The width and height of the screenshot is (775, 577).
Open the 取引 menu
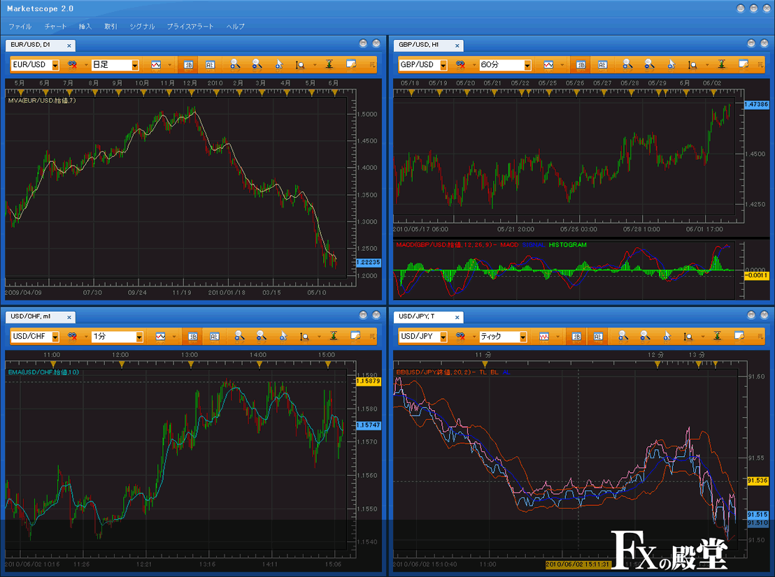(x=111, y=27)
